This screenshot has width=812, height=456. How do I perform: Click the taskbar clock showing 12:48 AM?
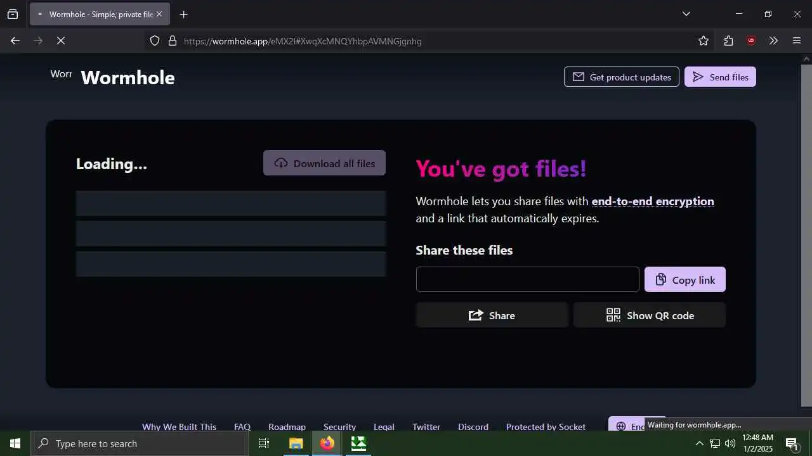tap(757, 443)
